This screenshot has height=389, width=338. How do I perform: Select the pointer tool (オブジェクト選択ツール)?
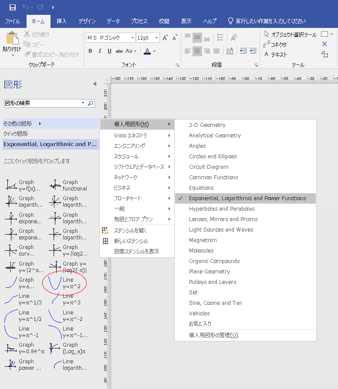coord(290,34)
